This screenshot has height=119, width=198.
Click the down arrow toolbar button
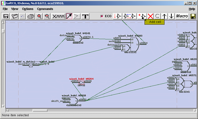pos(171,16)
